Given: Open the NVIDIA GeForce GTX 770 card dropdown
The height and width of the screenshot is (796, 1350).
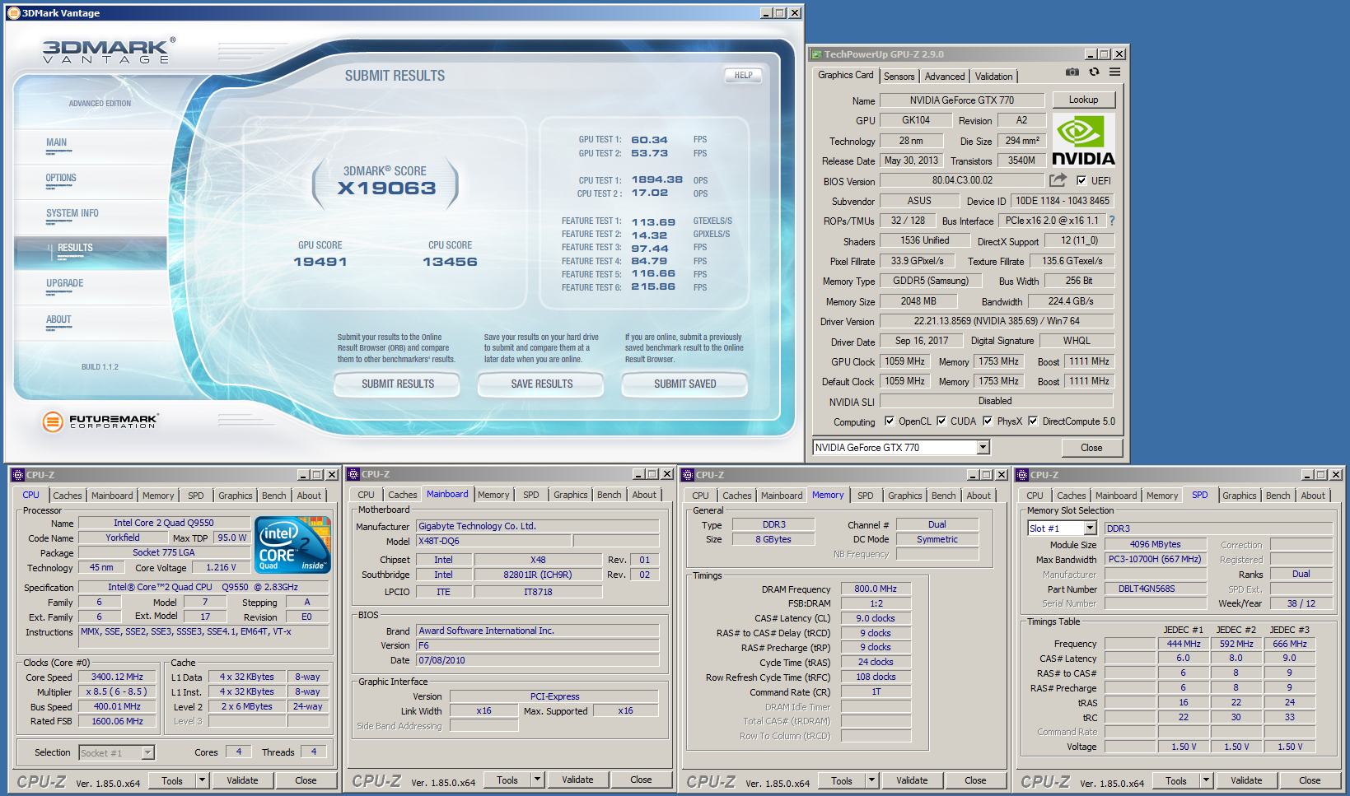Looking at the screenshot, I should (x=983, y=448).
